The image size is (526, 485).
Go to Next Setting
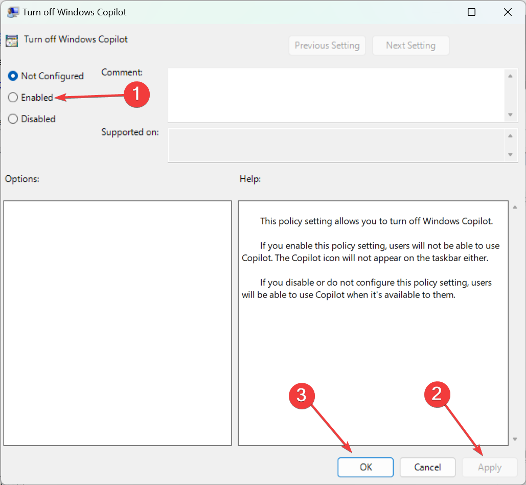410,45
